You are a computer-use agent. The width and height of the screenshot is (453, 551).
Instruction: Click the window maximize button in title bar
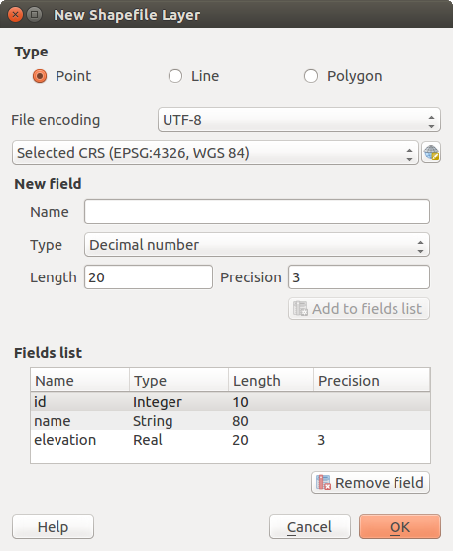pyautogui.click(x=34, y=15)
